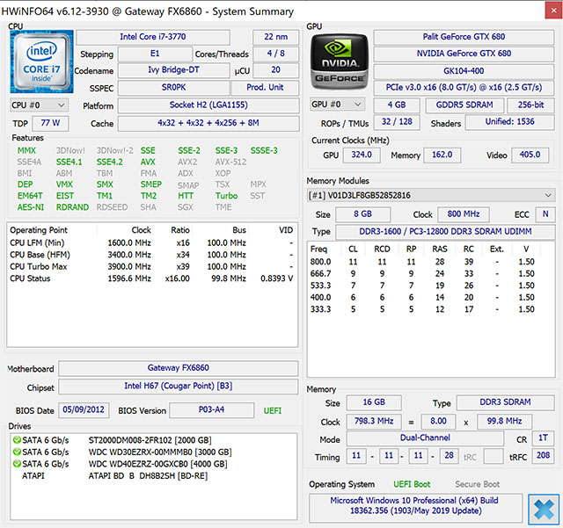Click the Video clock 405.0 value
The image size is (563, 528).
tap(530, 155)
